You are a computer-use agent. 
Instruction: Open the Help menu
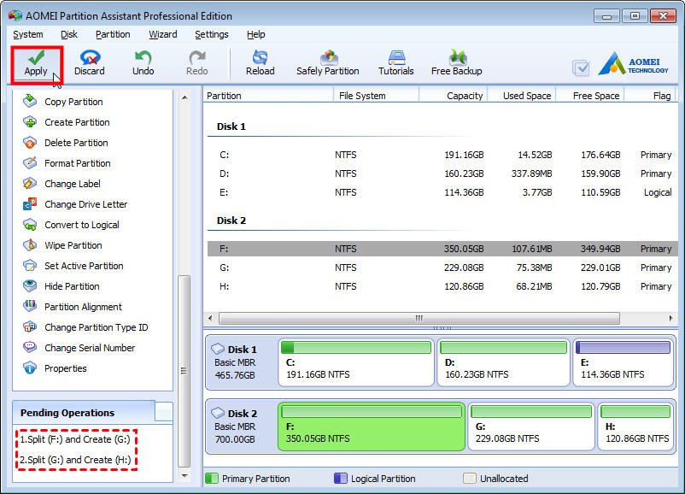(255, 34)
